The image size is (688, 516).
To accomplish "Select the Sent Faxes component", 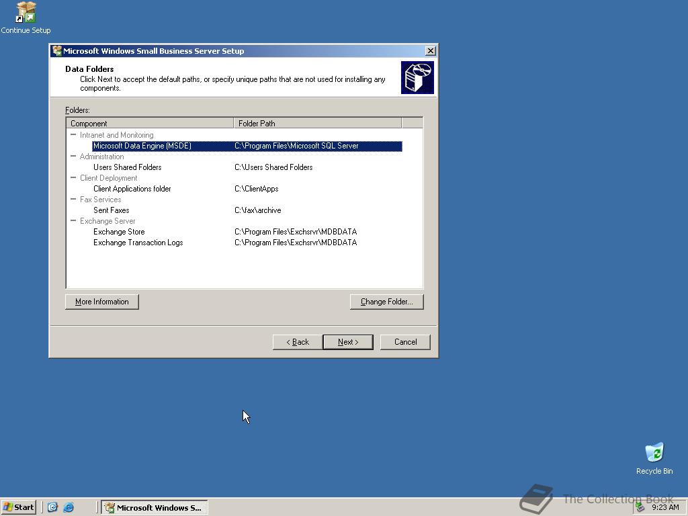I will [x=112, y=210].
